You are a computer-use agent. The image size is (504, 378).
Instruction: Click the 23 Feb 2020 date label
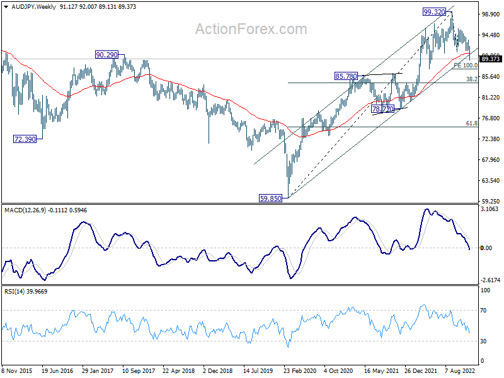pos(300,370)
